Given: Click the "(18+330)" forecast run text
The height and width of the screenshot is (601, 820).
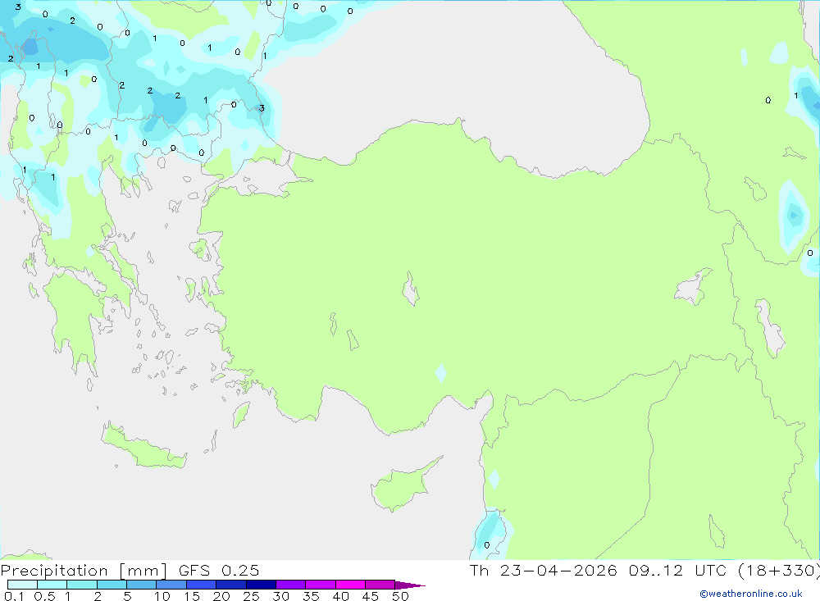Looking at the screenshot, I should point(779,571).
